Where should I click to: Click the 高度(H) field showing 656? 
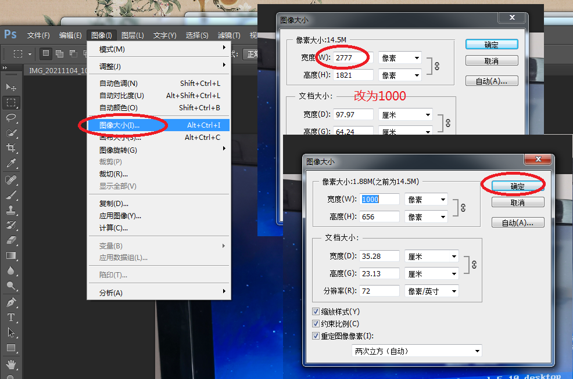pos(379,216)
